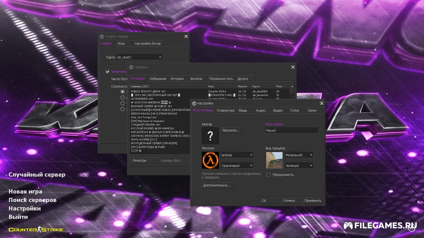Click the Отмена button

(291, 200)
